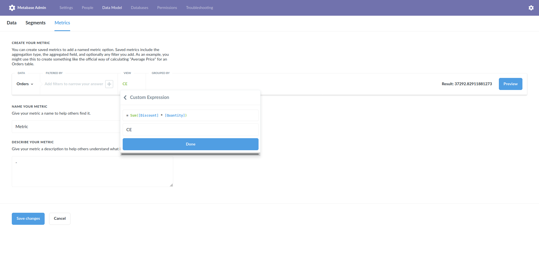539x273 pixels.
Task: Click the DESCRIBE YOUR METRIC heading
Action: 33,142
